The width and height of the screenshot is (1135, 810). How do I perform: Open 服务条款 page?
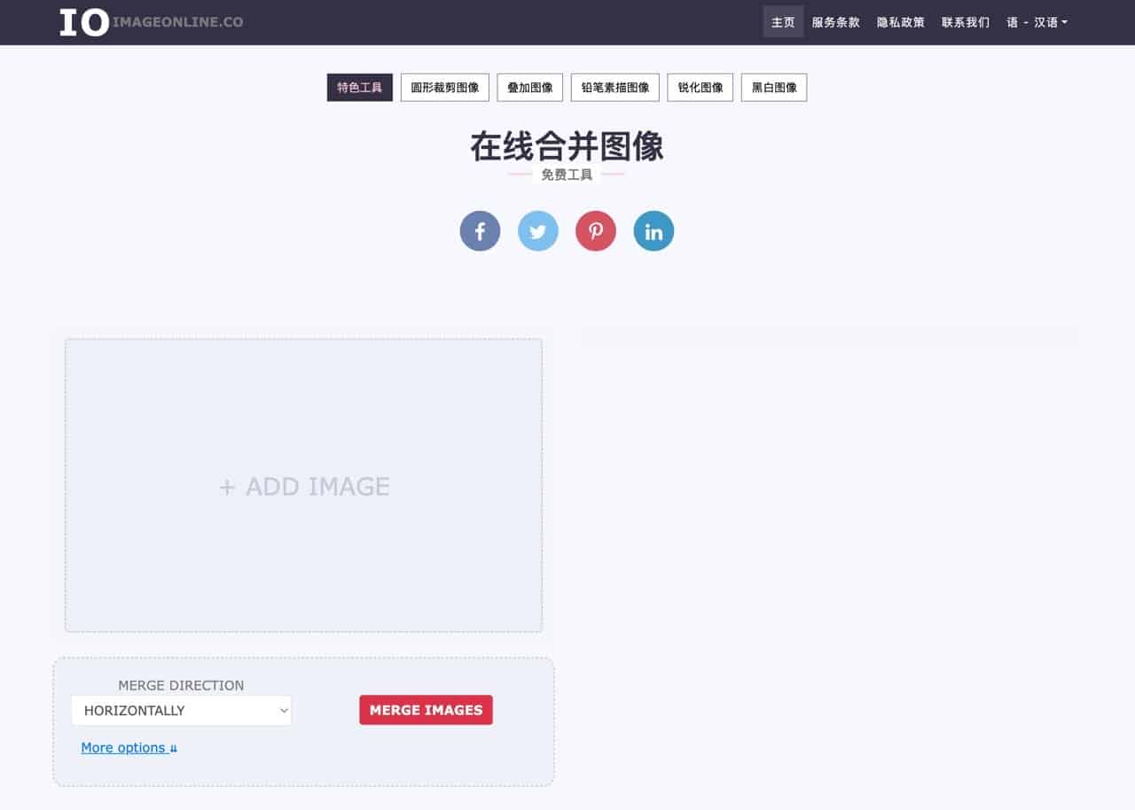[x=836, y=22]
